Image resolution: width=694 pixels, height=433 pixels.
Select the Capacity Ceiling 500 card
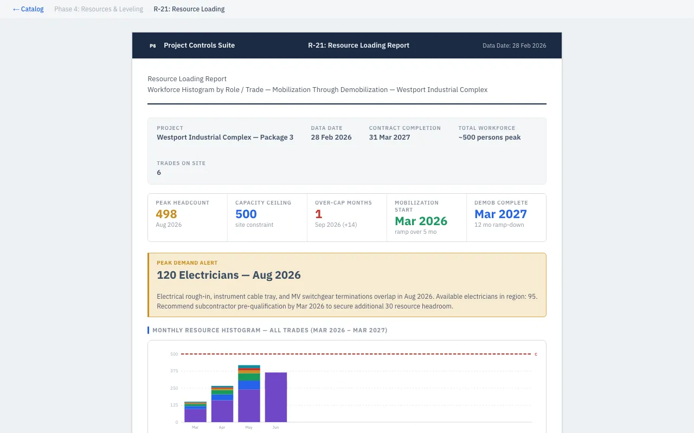[x=267, y=217]
